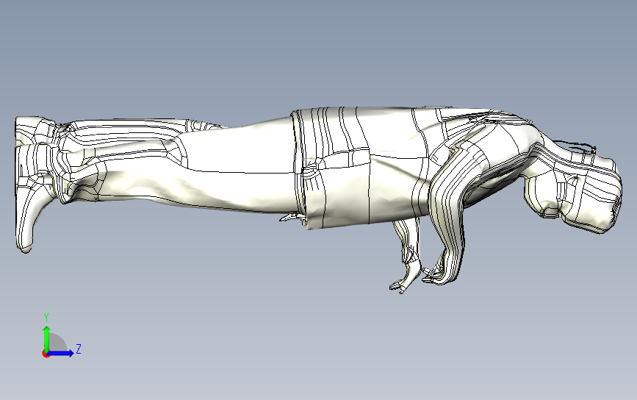Click the blue Z axis arrow of the triad

[x=60, y=353]
